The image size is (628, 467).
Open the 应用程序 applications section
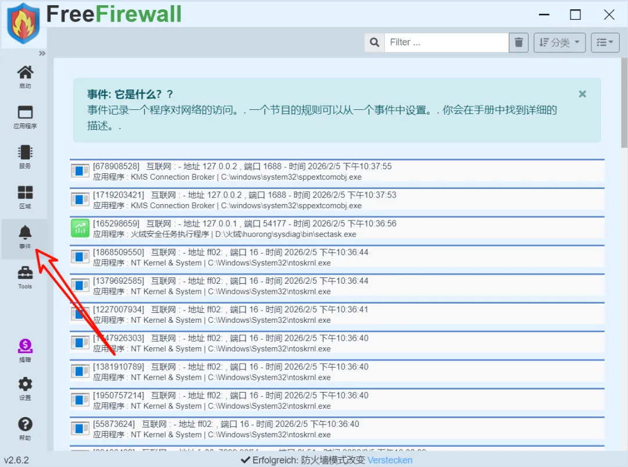[x=25, y=117]
